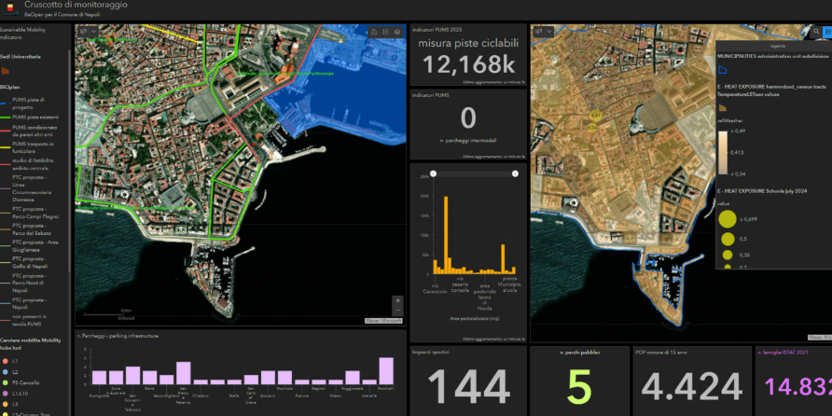Open search on the heat exposure map
The height and width of the screenshot is (416, 832).
pyautogui.click(x=816, y=33)
